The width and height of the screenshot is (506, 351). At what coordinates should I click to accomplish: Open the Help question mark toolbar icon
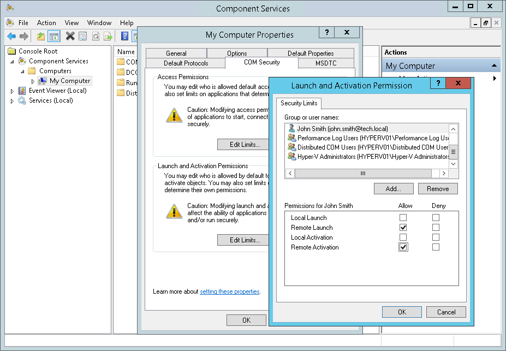pyautogui.click(x=125, y=36)
